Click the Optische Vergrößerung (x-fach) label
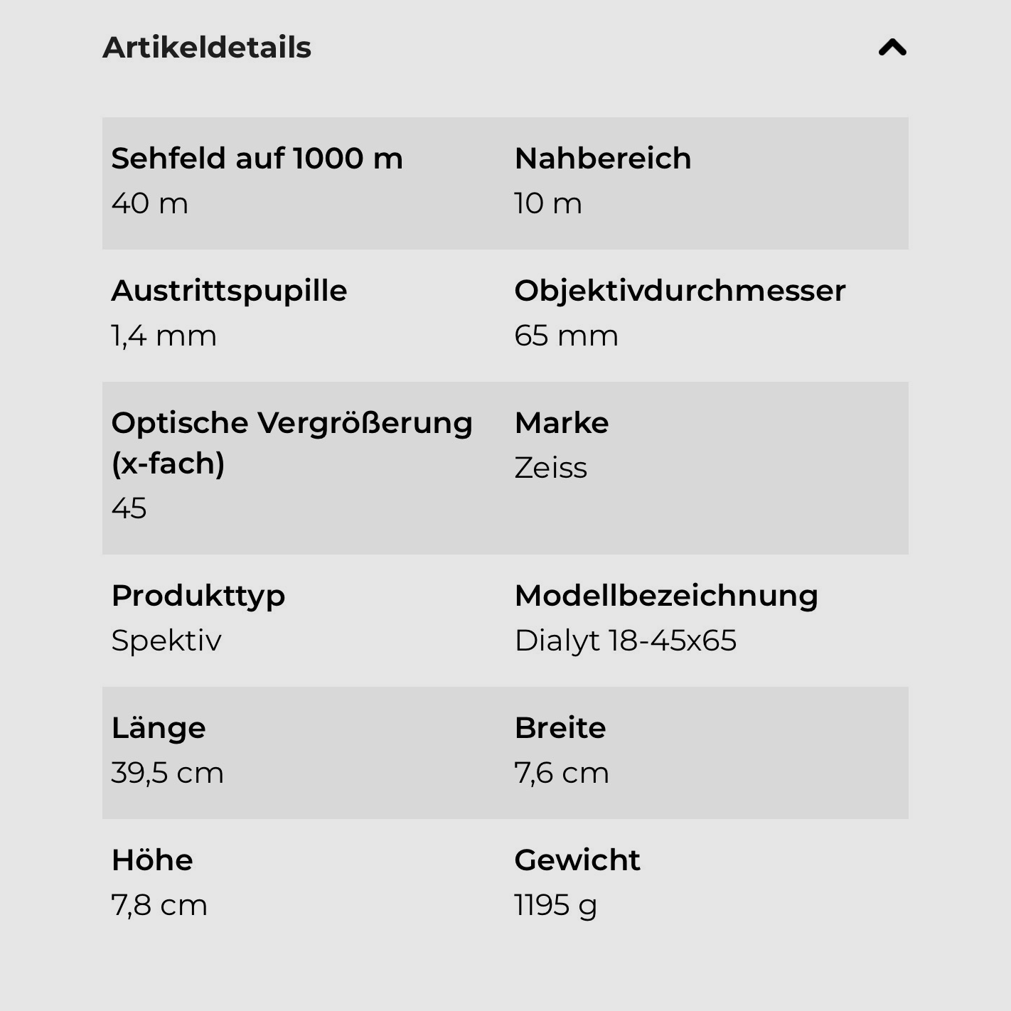Viewport: 1011px width, 1011px height. click(x=291, y=442)
